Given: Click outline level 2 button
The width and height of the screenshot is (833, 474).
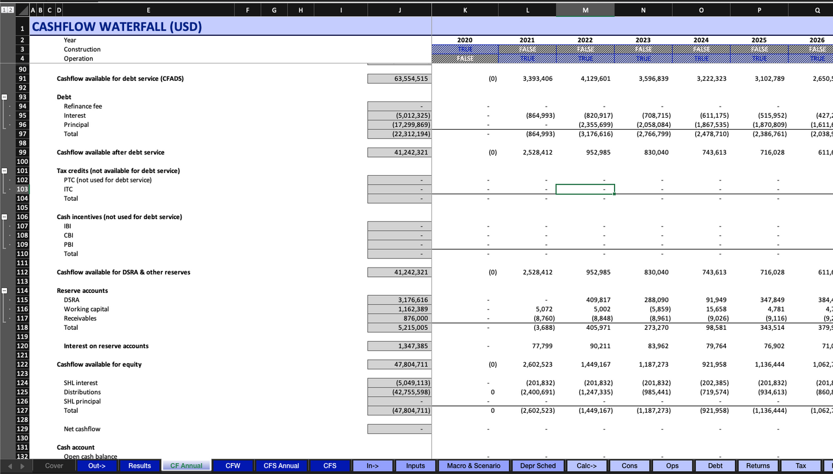Looking at the screenshot, I should (x=9, y=10).
